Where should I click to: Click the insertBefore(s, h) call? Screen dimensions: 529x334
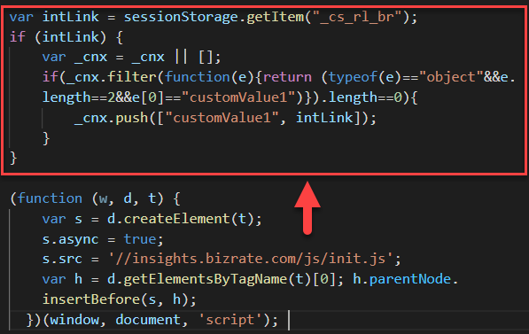pyautogui.click(x=115, y=299)
